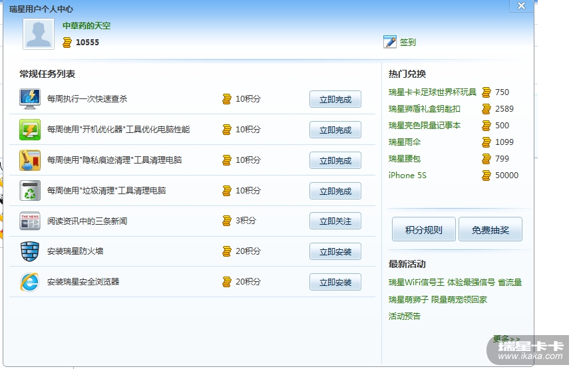575x369 pixels.
Task: Click the username 中草药的天空
Action: pyautogui.click(x=87, y=26)
